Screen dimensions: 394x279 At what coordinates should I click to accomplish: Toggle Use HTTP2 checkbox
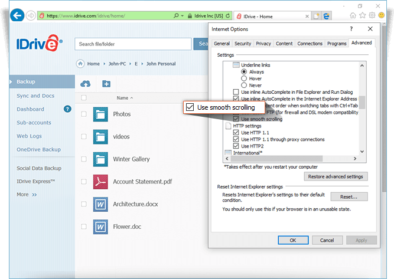[236, 146]
